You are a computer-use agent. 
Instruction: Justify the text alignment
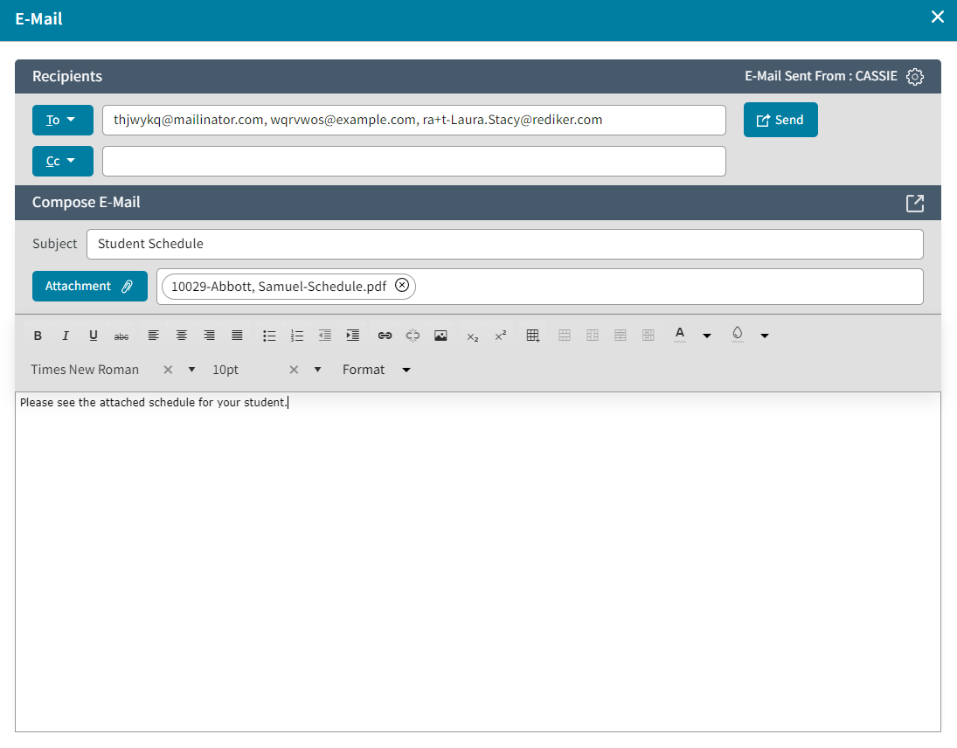pos(238,336)
